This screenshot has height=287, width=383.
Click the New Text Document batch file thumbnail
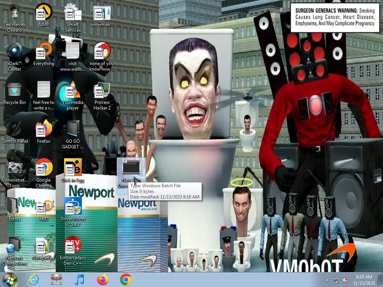coord(131,167)
